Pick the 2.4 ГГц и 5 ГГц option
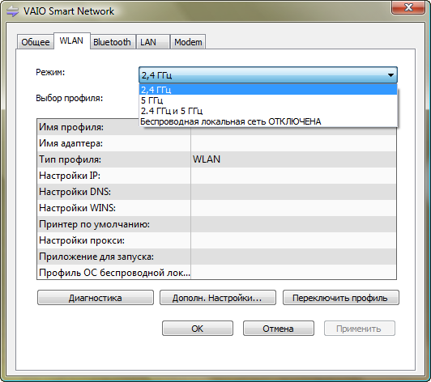 (x=268, y=111)
